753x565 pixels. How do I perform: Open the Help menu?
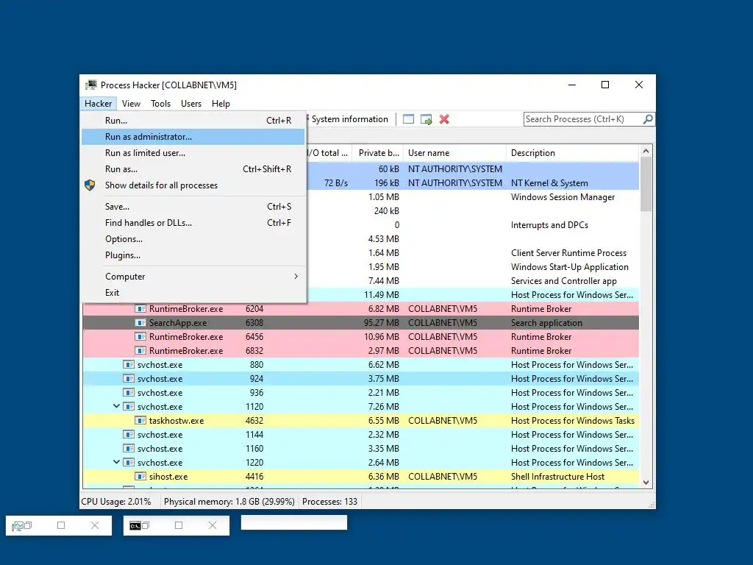[x=221, y=103]
